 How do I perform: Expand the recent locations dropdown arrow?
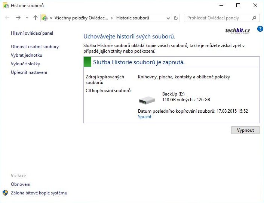[x=27, y=18]
